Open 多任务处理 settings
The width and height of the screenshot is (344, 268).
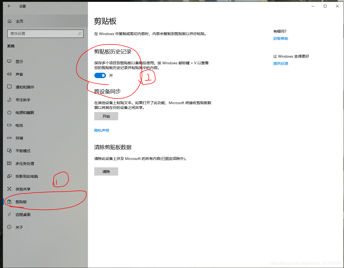point(45,163)
